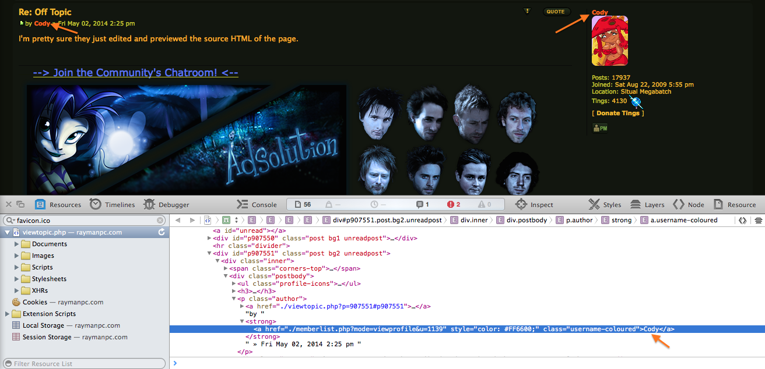Collapse the strong node
The width and height of the screenshot is (765, 369).
(243, 321)
